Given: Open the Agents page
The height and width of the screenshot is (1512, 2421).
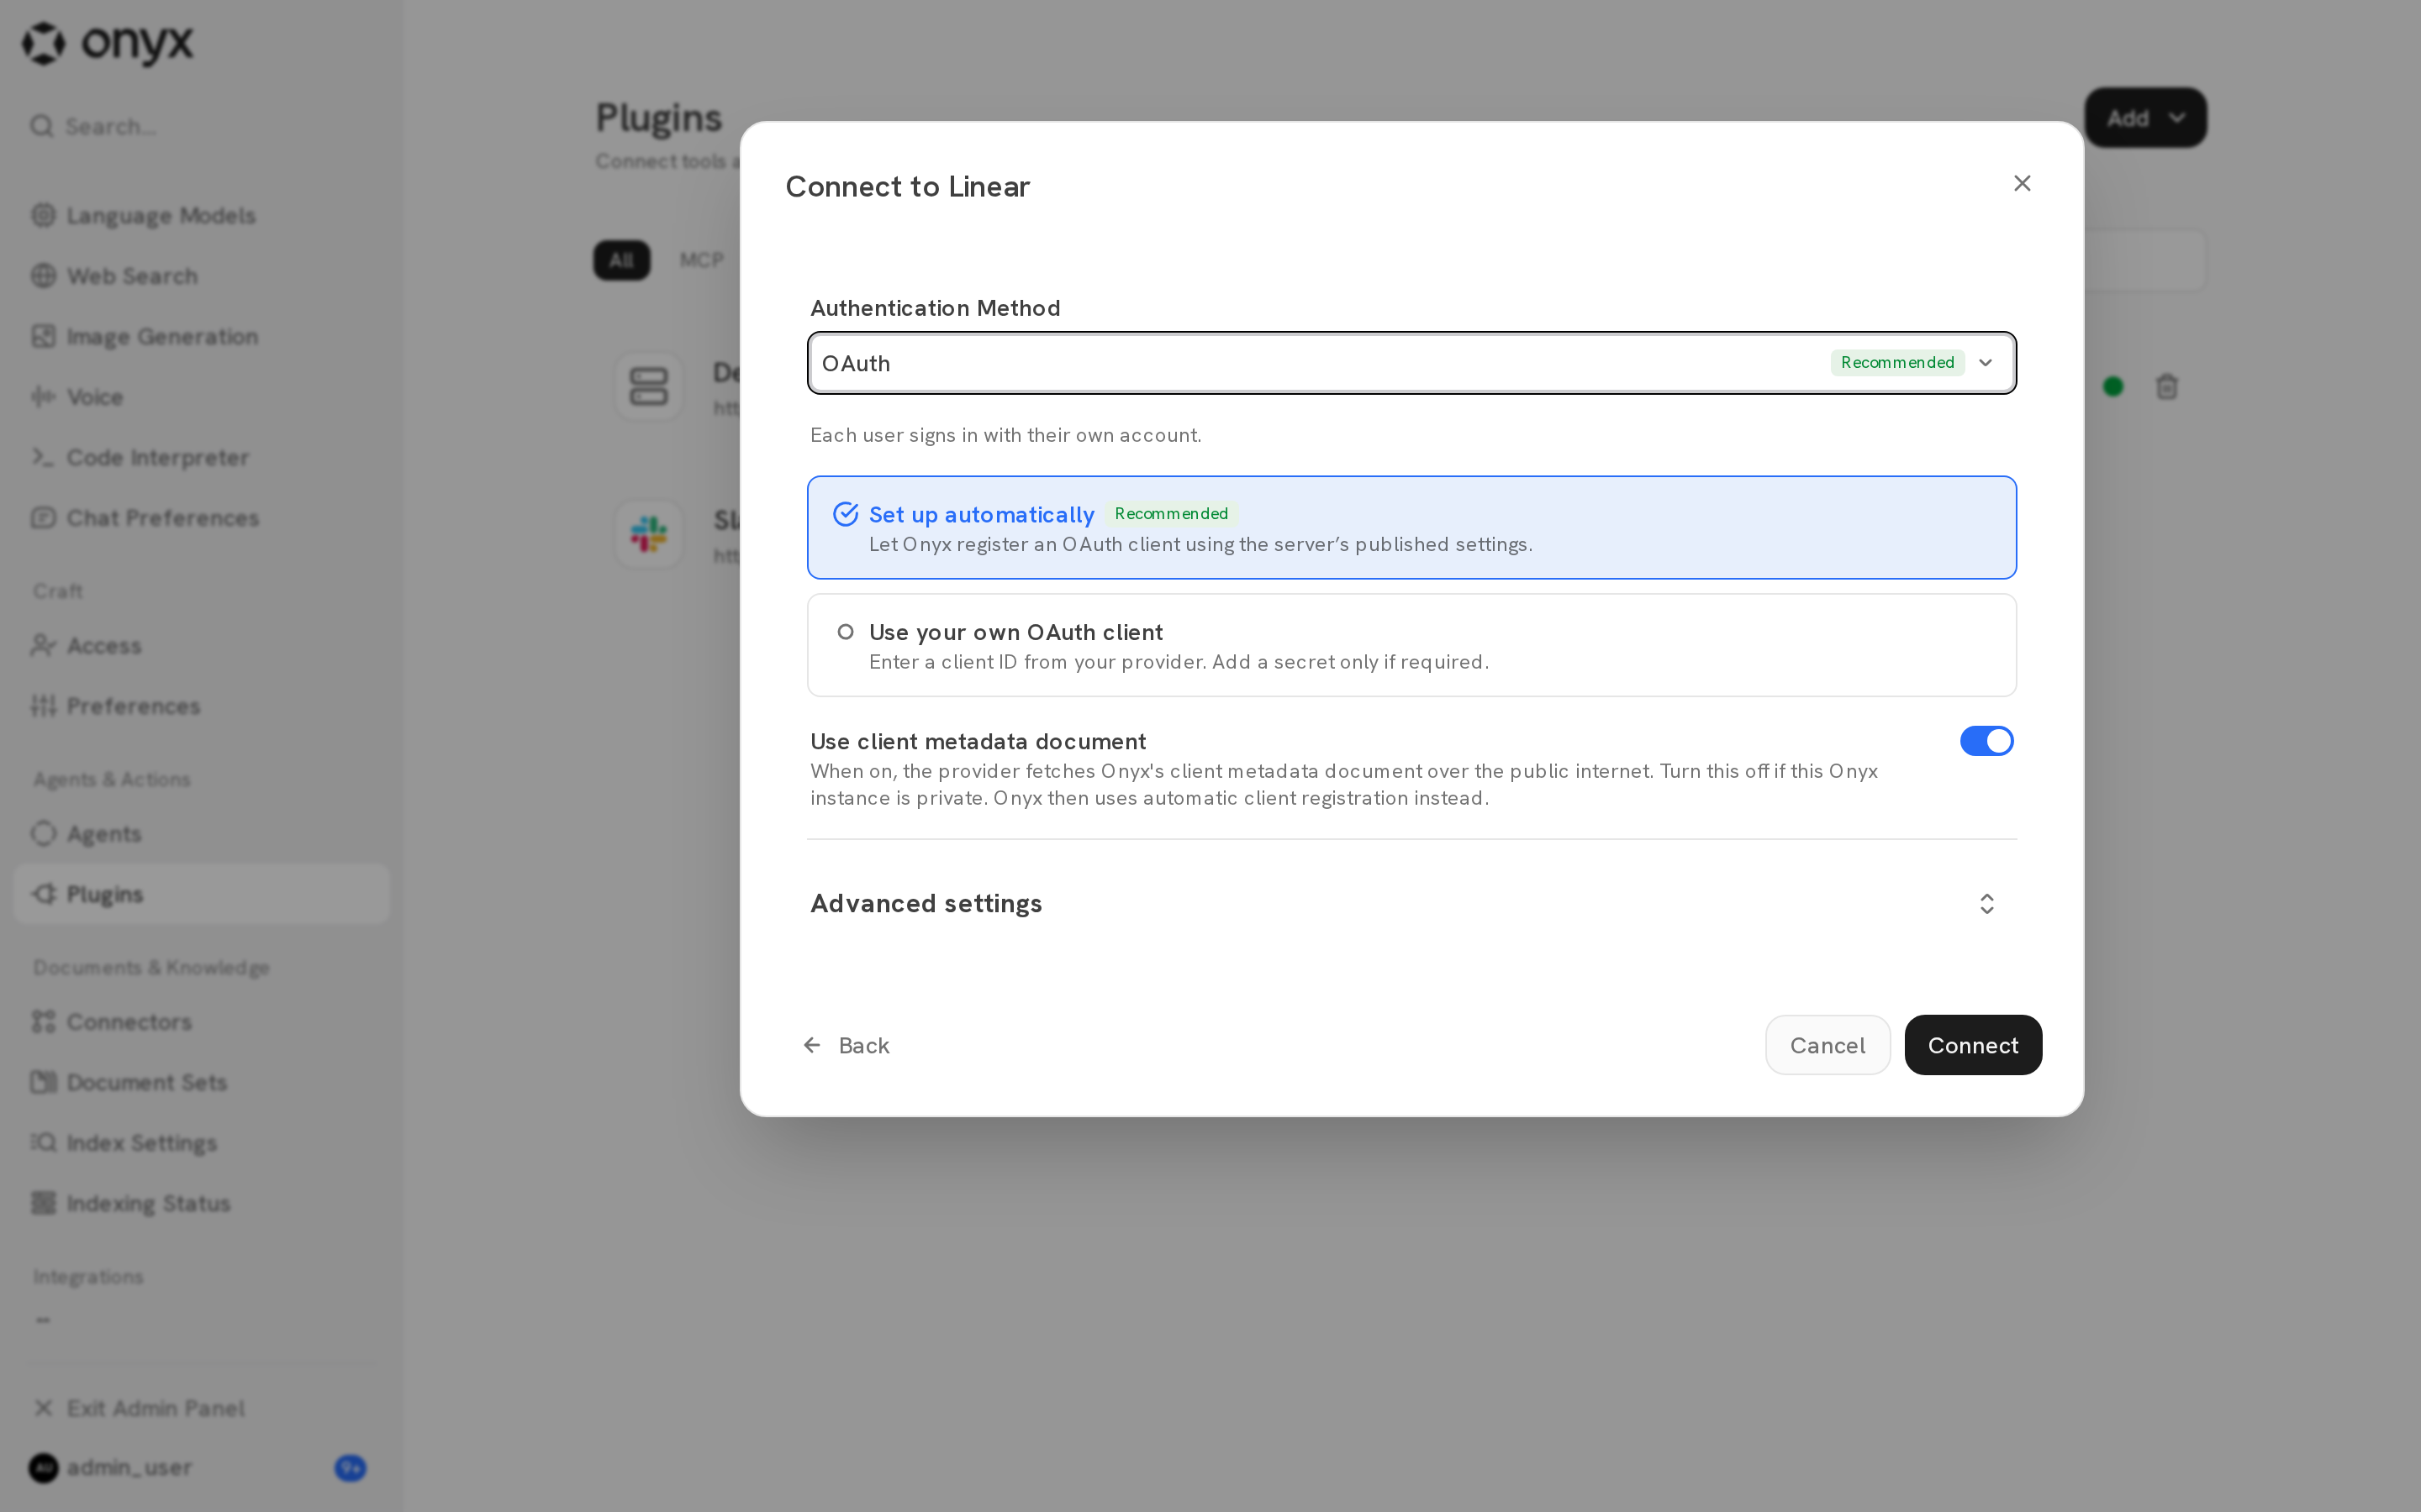Looking at the screenshot, I should click(200, 833).
